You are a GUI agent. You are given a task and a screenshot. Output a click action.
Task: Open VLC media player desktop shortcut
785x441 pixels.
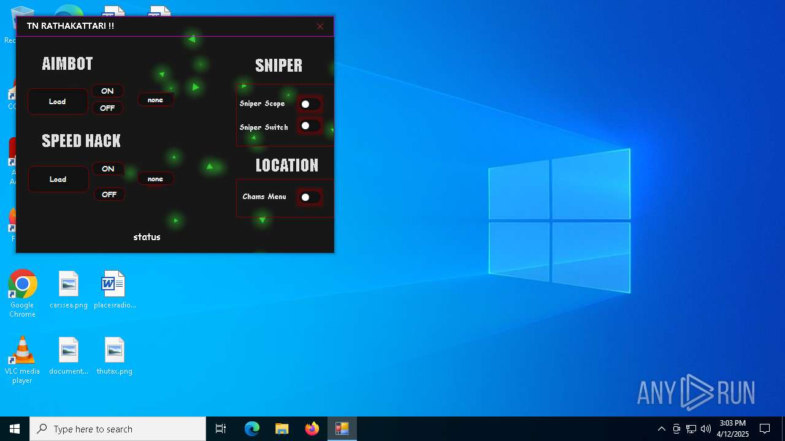click(22, 360)
